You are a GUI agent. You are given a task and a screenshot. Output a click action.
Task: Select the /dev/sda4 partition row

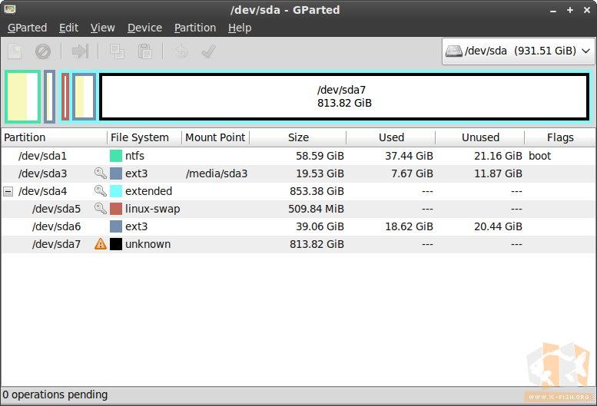tap(298, 191)
